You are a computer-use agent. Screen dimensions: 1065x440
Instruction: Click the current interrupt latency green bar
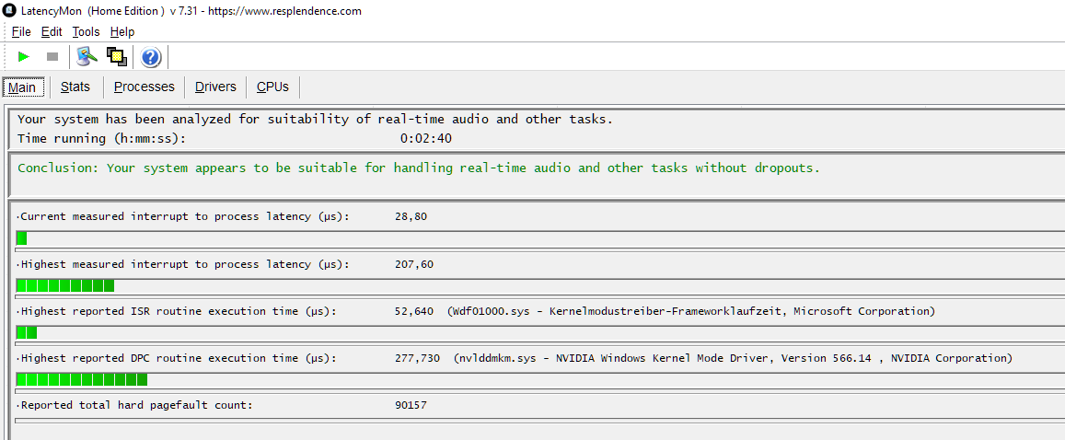click(21, 238)
